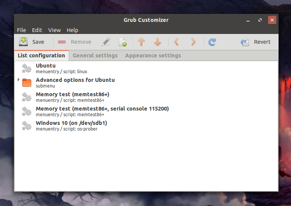Image resolution: width=291 pixels, height=206 pixels.
Task: Click the Save icon in toolbar
Action: tap(24, 42)
